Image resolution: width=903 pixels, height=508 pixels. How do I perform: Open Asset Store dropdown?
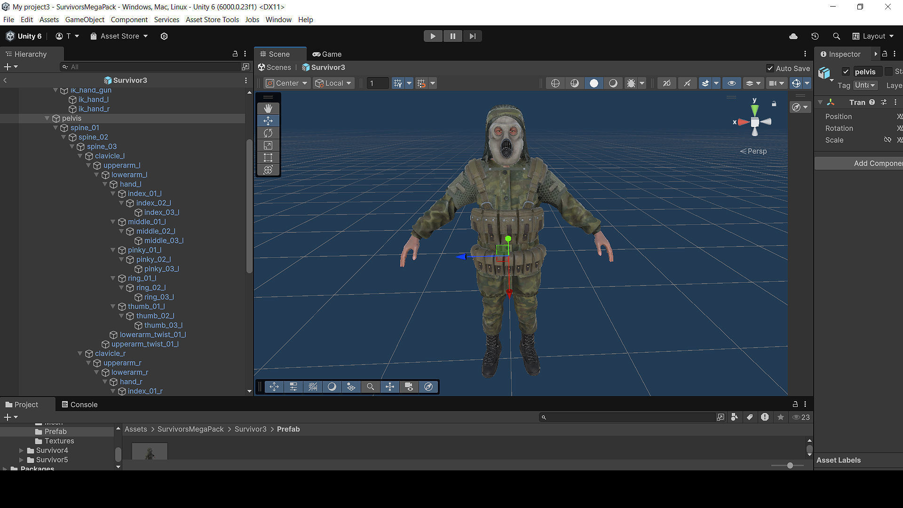(119, 36)
